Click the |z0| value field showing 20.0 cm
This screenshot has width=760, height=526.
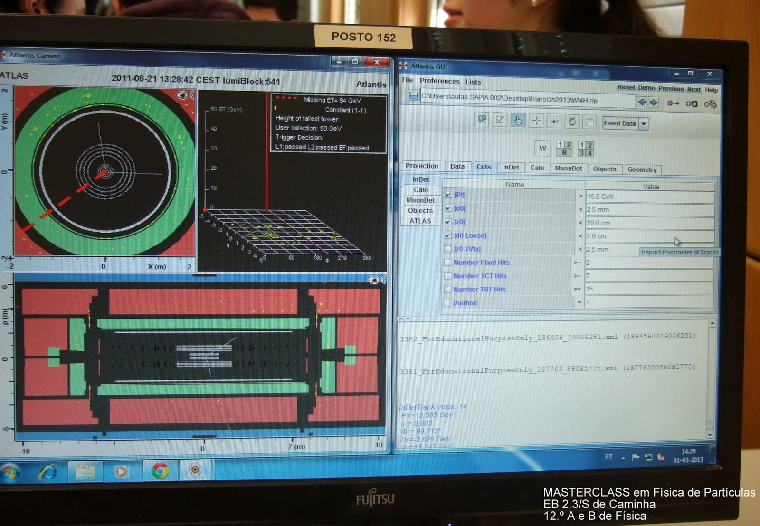click(650, 223)
